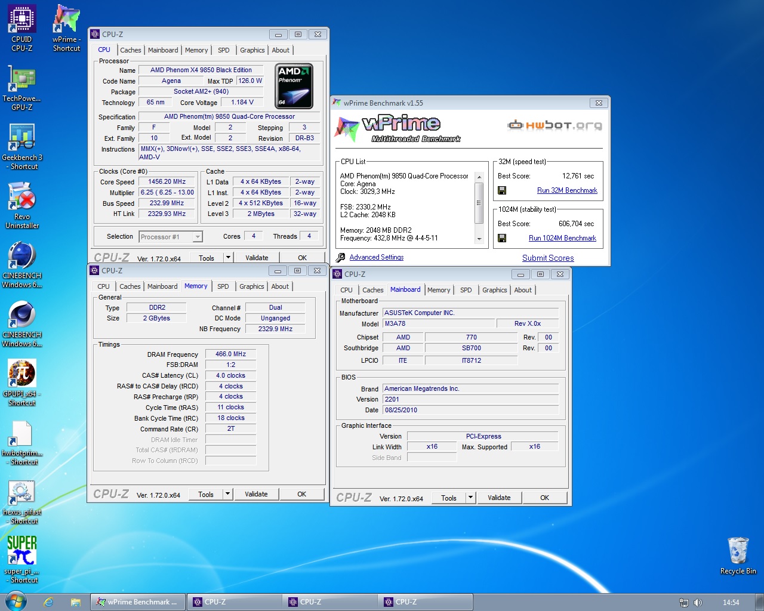The width and height of the screenshot is (764, 611).
Task: Click the taskbar clock showing 14:54
Action: [x=731, y=603]
